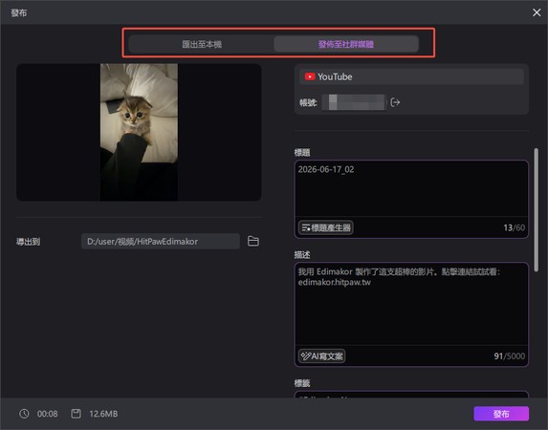
Task: Click into the description text box
Action: [411, 304]
